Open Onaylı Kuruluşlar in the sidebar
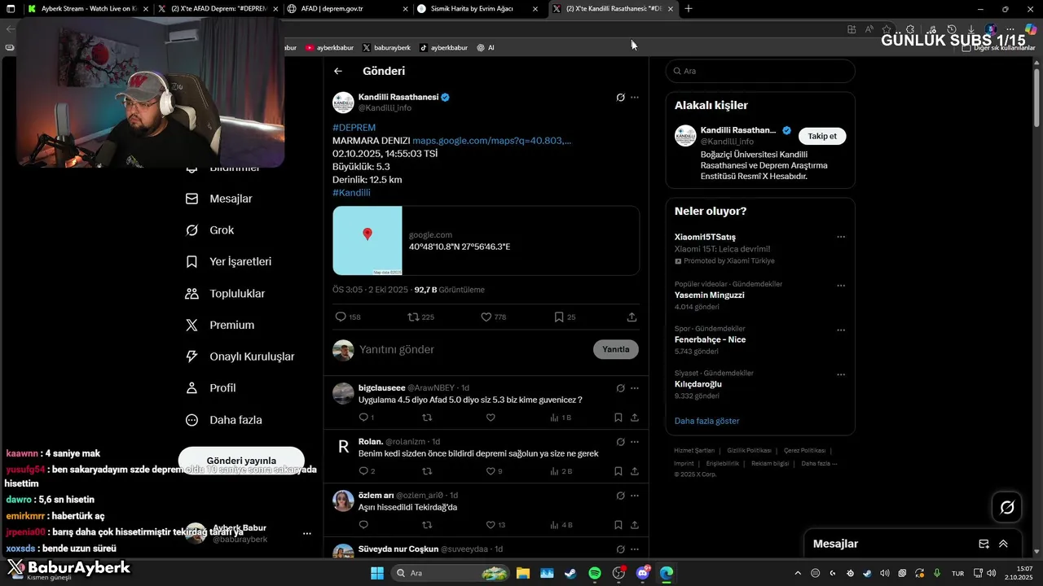This screenshot has height=586, width=1043. coord(240,356)
